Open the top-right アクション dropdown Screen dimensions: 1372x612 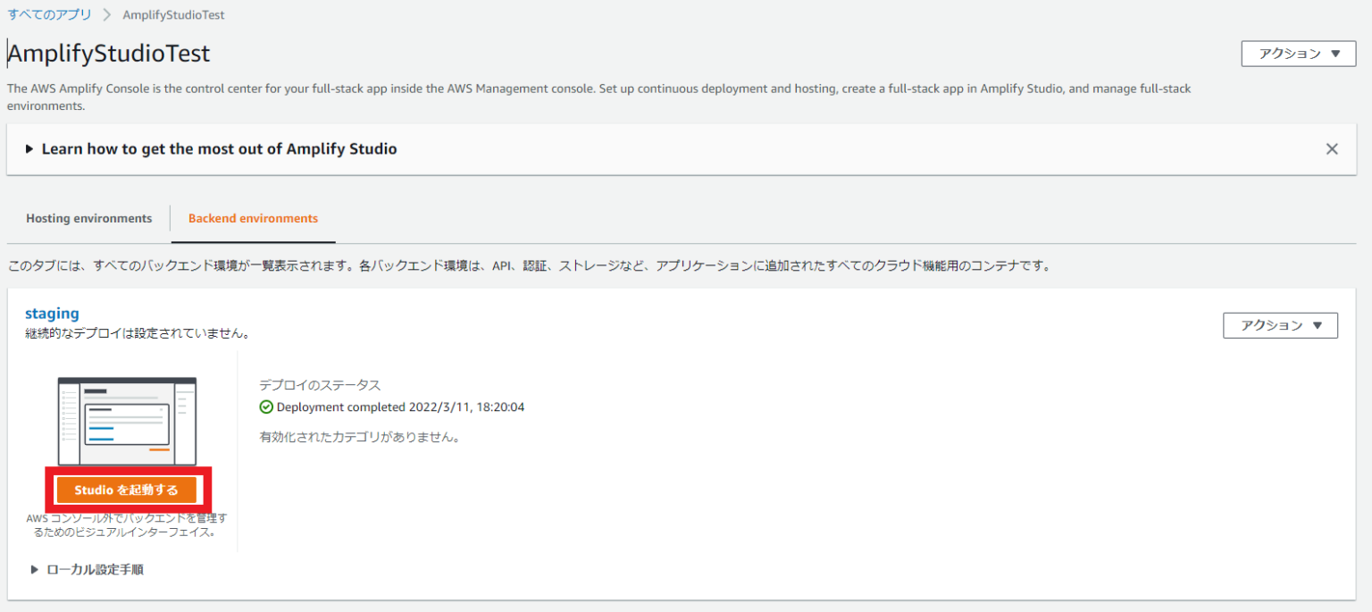click(1298, 53)
